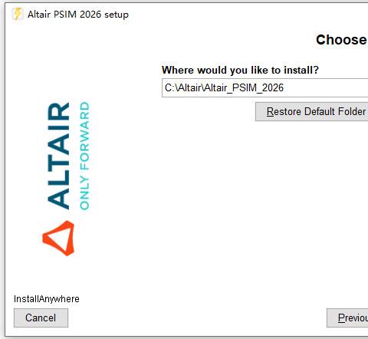
Task: Click the InstallAnywhere label text
Action: 47,299
